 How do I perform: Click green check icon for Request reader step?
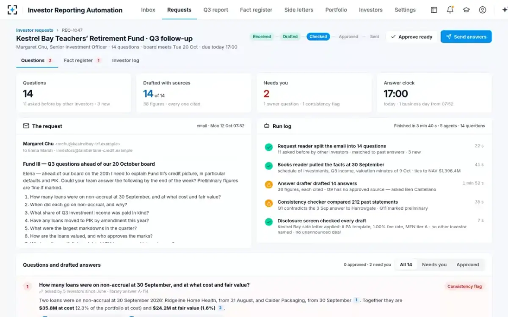(x=268, y=148)
